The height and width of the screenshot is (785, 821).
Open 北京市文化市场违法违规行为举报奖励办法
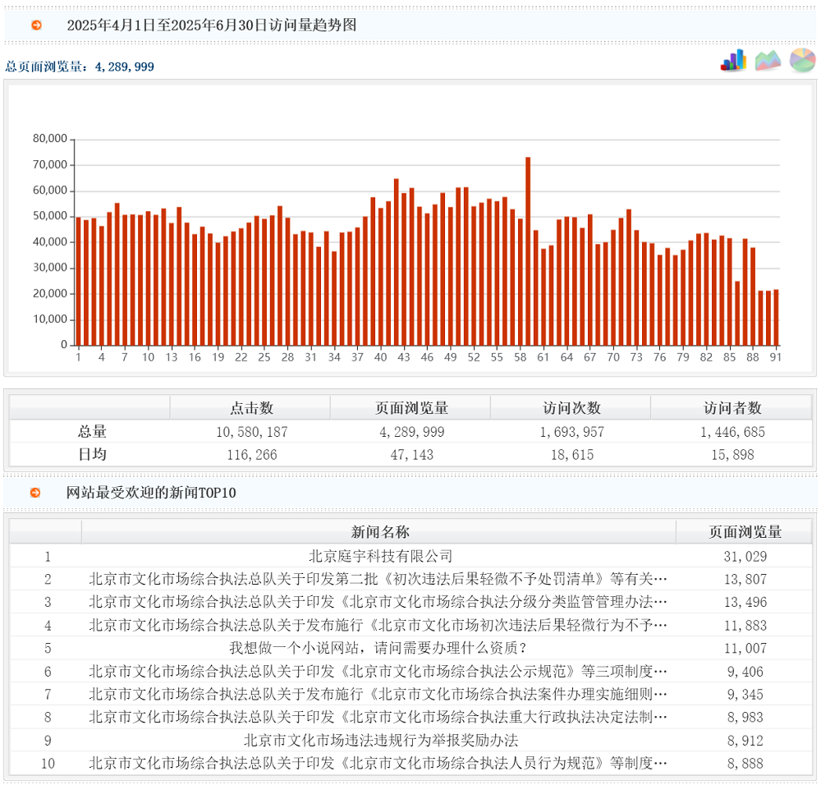[x=381, y=741]
